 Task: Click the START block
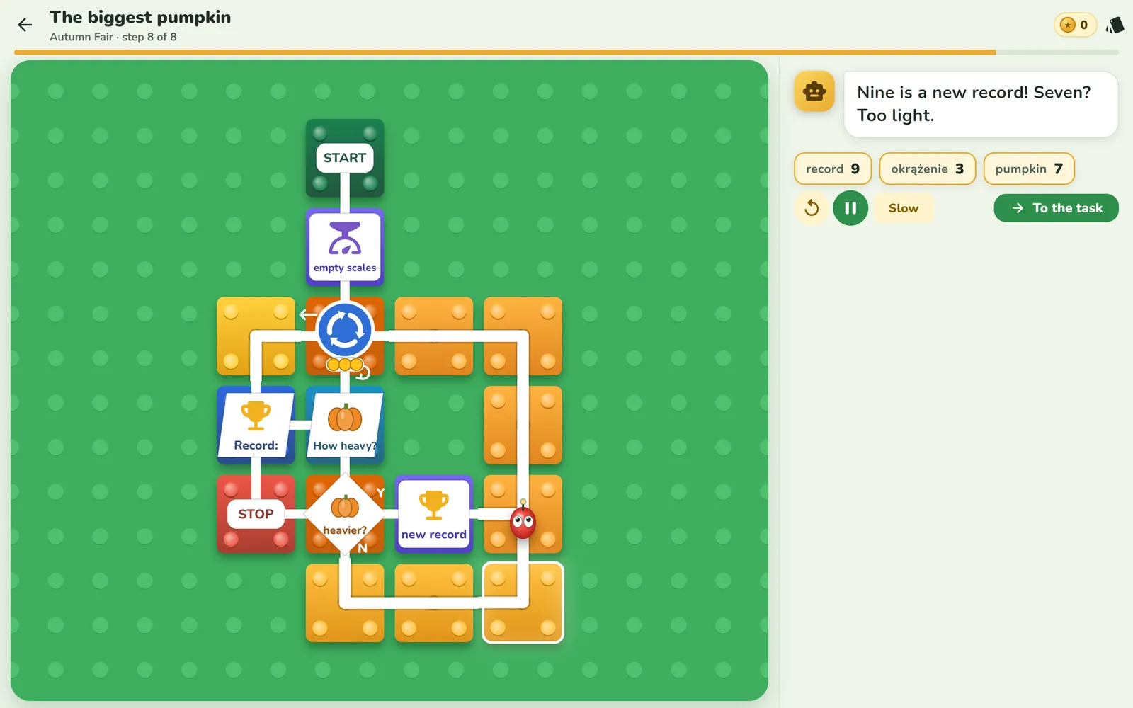tap(345, 158)
